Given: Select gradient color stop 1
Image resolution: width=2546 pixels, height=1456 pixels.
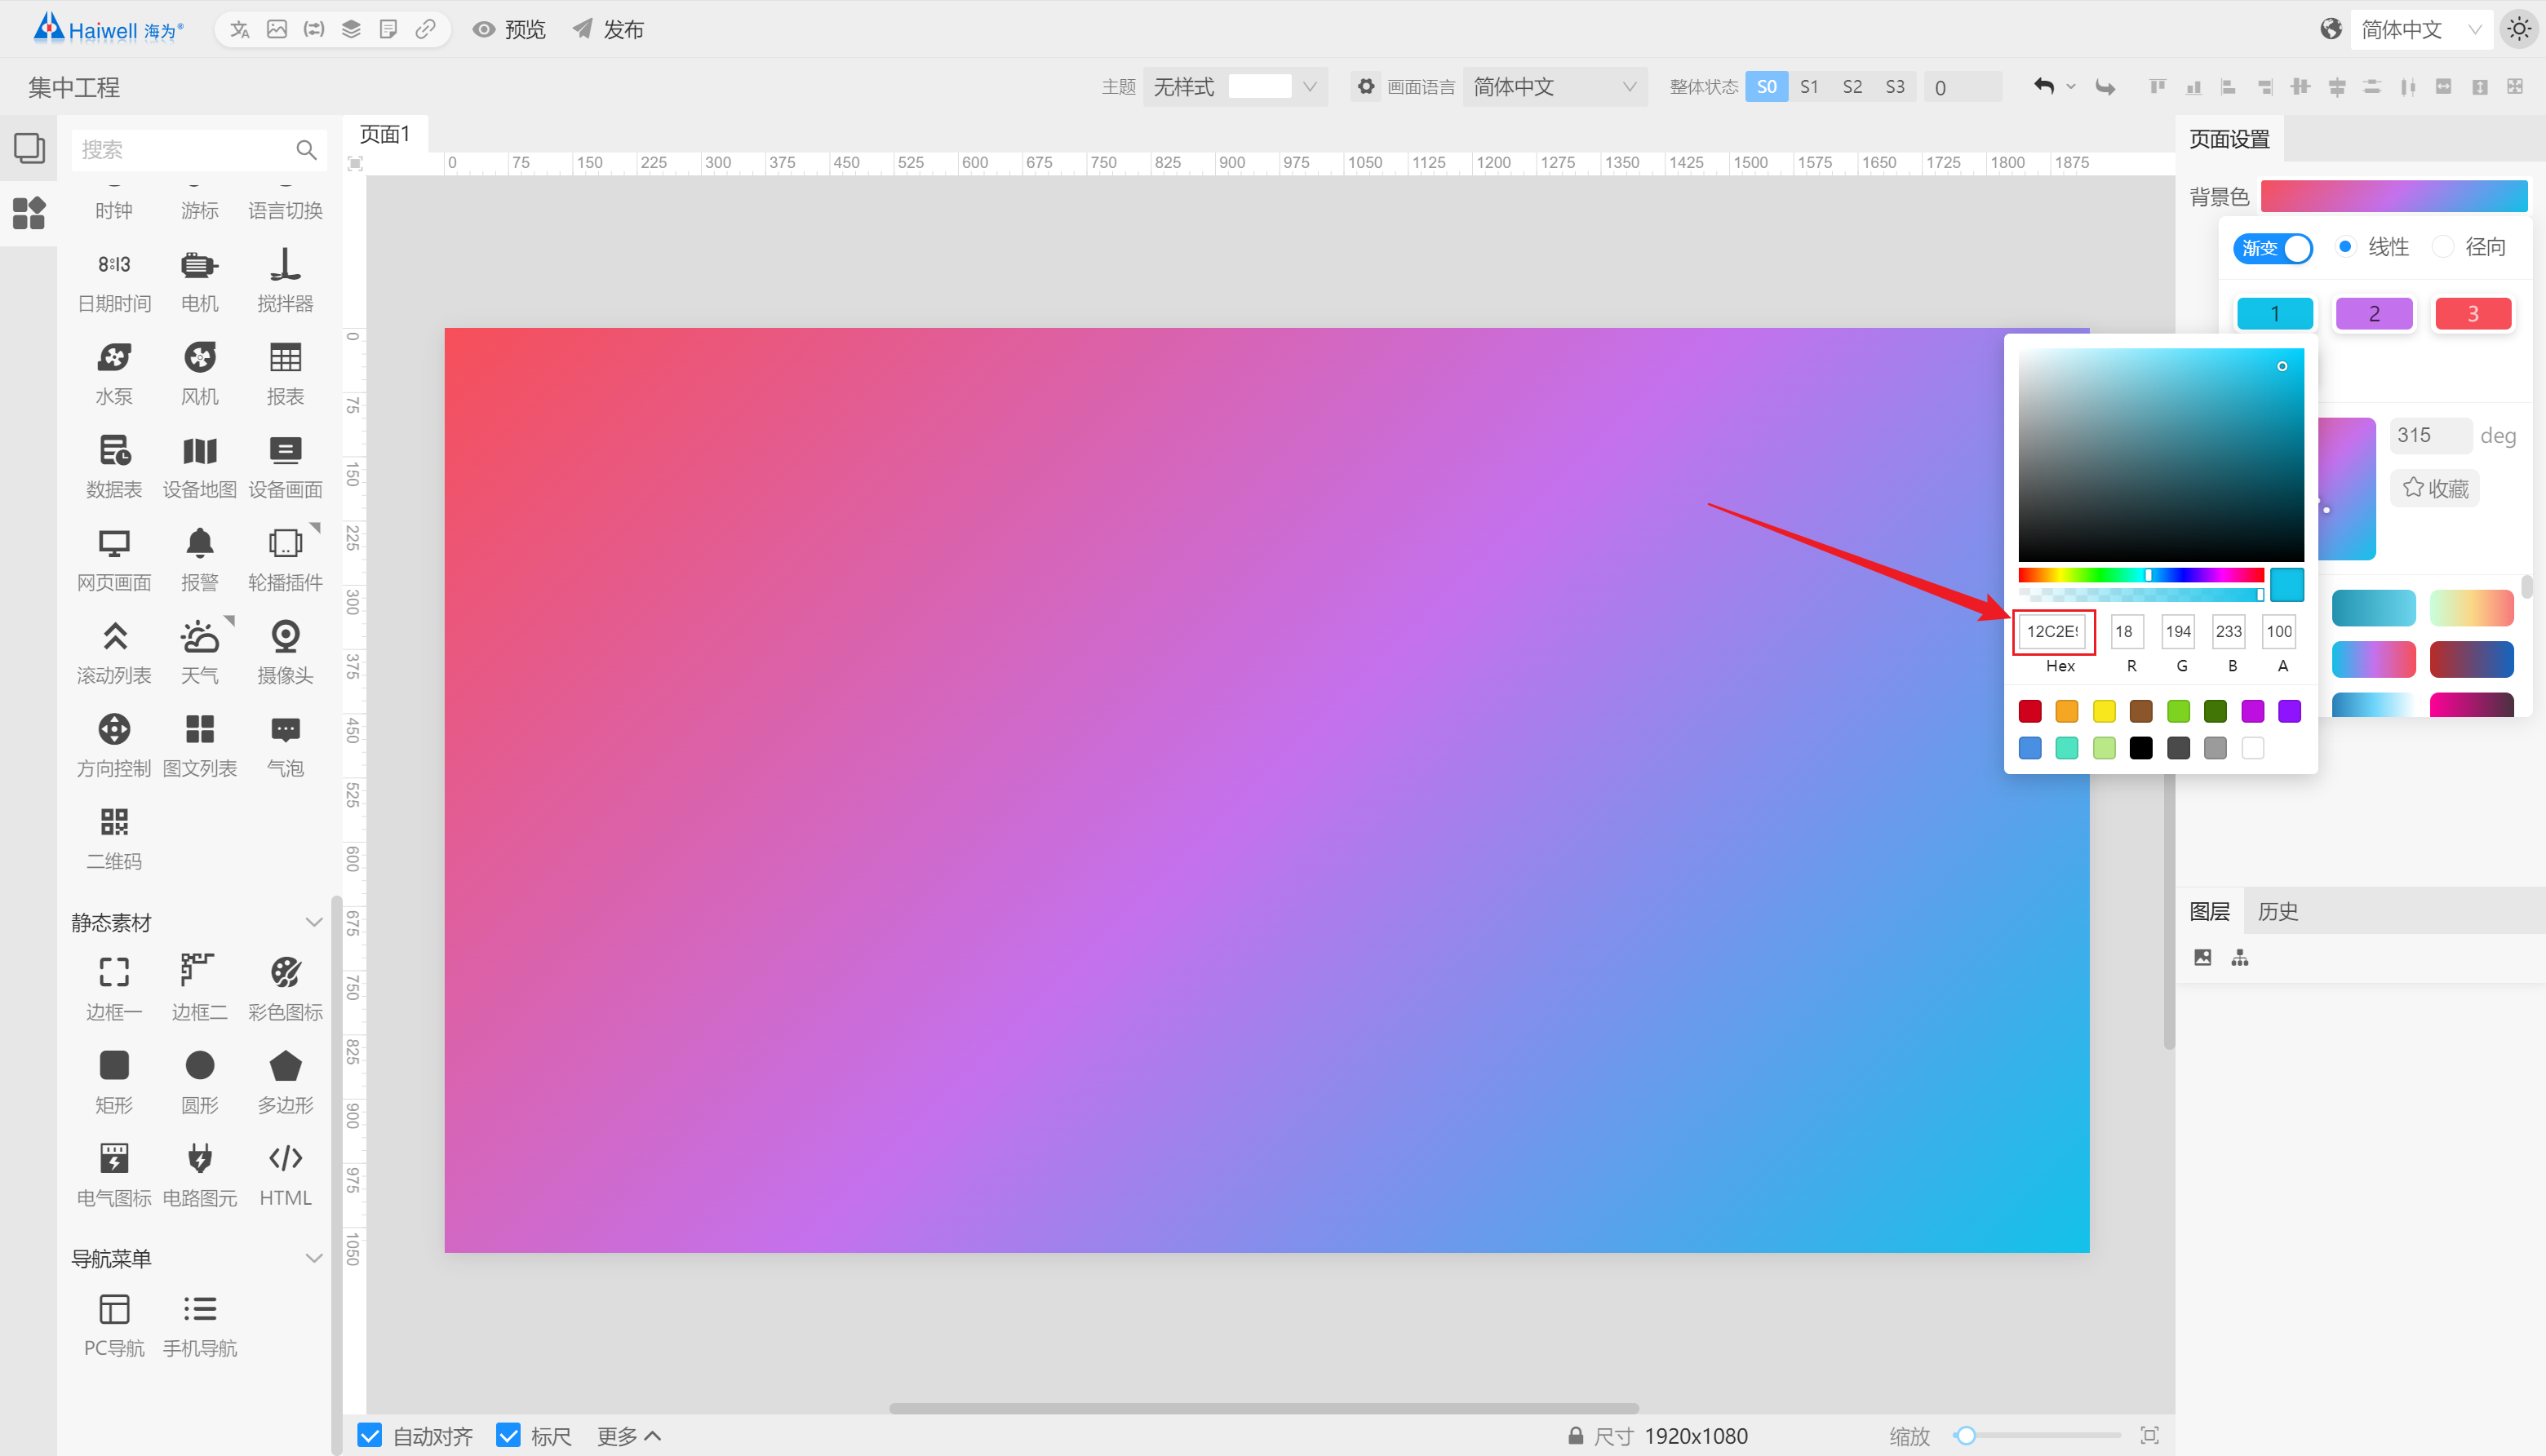Looking at the screenshot, I should [2274, 314].
